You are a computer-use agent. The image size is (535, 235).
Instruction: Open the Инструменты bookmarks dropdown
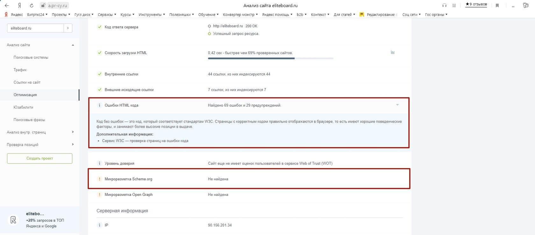click(152, 15)
